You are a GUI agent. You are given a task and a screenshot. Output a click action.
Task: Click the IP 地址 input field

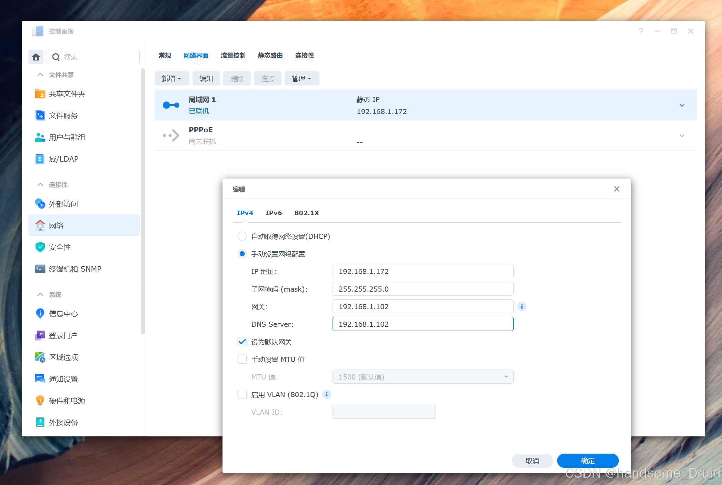[423, 271]
